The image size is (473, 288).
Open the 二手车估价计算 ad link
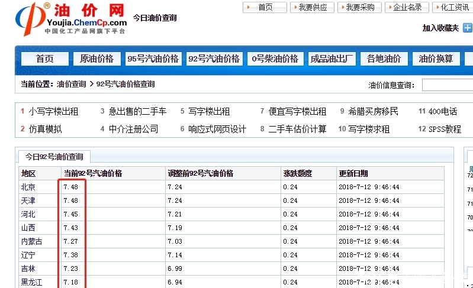click(297, 129)
